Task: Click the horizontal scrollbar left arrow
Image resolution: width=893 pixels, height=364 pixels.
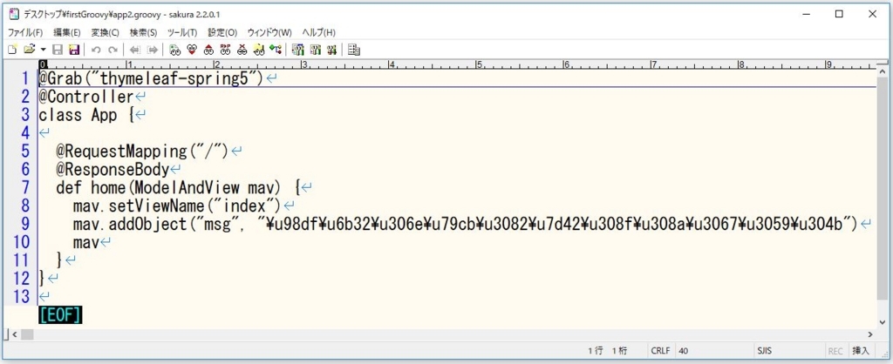Action: [x=14, y=335]
